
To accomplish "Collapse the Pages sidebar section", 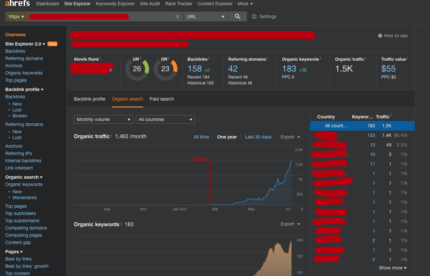I will pos(14,252).
